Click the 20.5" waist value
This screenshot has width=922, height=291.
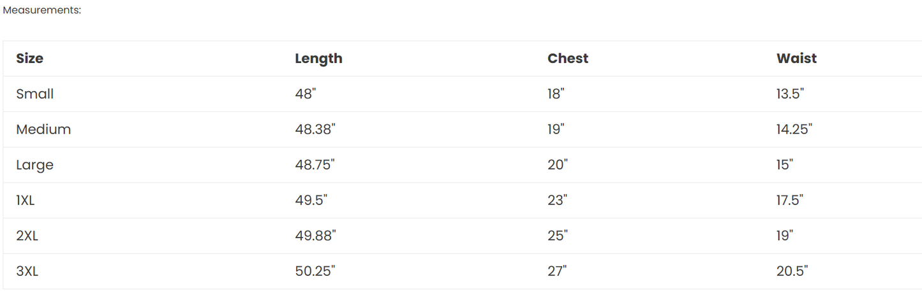tap(792, 271)
